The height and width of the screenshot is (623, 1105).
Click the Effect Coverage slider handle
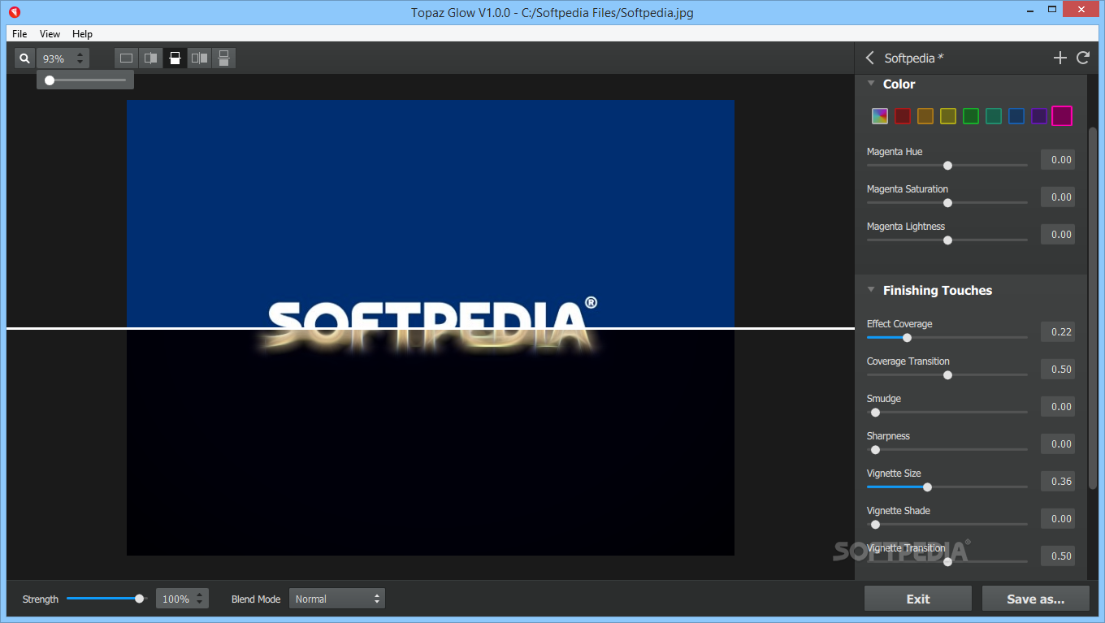(907, 338)
